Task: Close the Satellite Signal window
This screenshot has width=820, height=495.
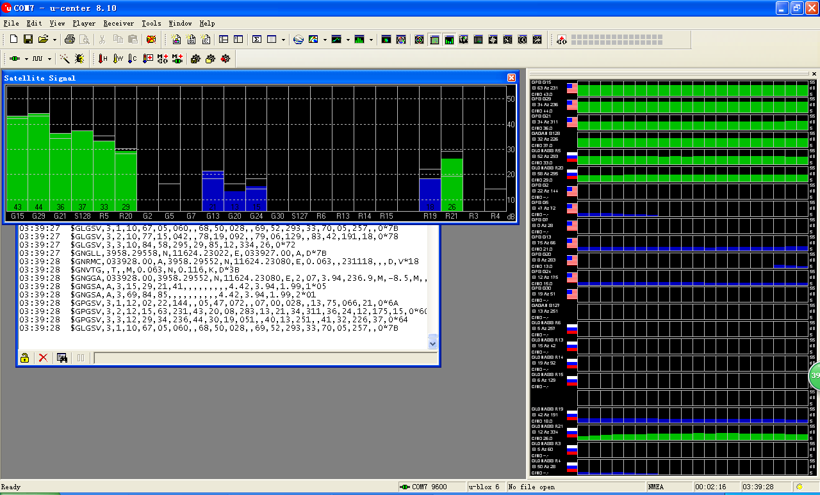Action: click(x=511, y=77)
